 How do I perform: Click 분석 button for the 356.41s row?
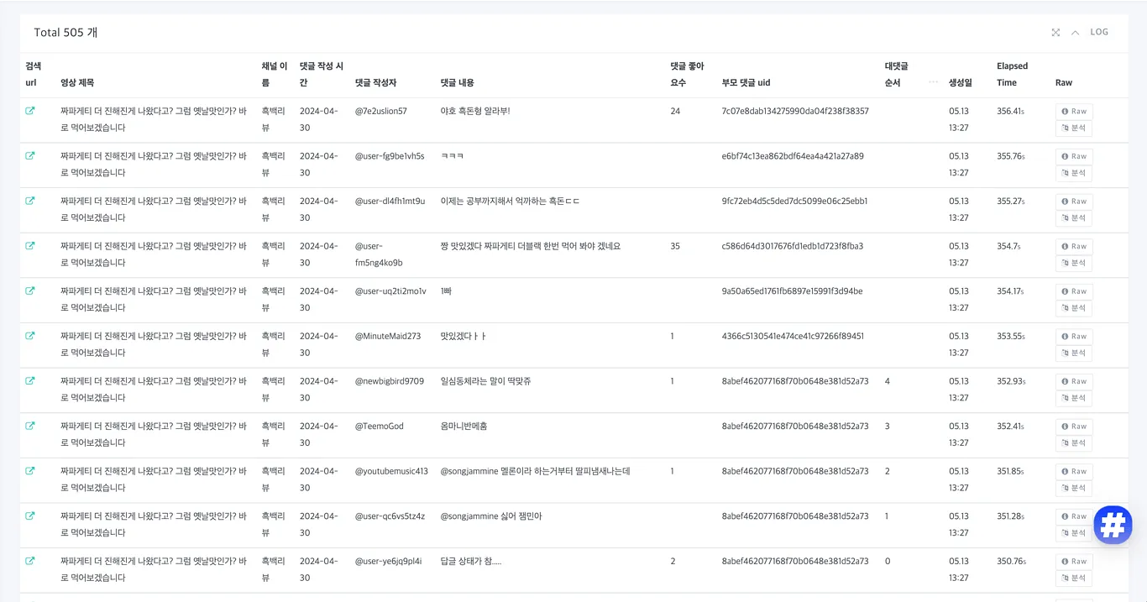point(1073,128)
